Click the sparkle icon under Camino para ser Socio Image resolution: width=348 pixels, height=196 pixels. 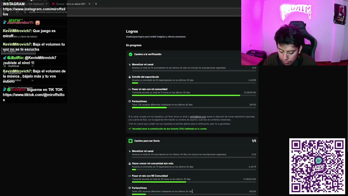tap(130, 151)
